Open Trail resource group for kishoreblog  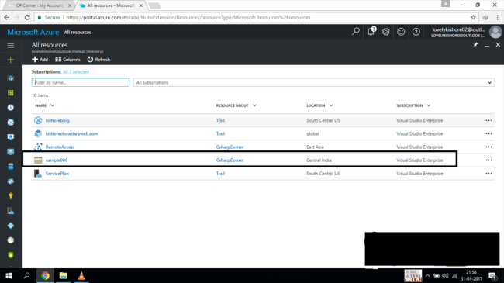220,120
